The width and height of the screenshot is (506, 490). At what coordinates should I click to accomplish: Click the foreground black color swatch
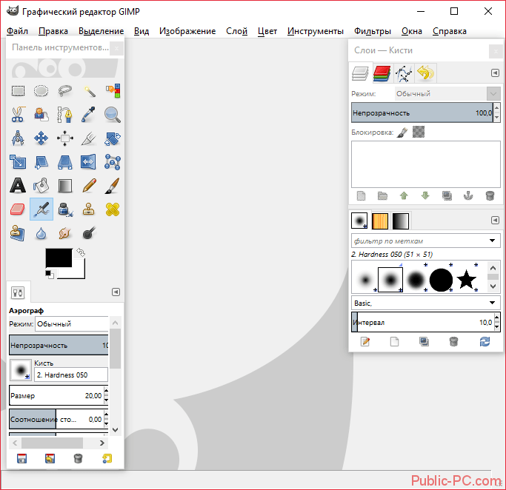pyautogui.click(x=59, y=258)
